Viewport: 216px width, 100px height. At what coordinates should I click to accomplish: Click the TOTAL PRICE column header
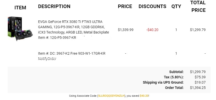198,6
